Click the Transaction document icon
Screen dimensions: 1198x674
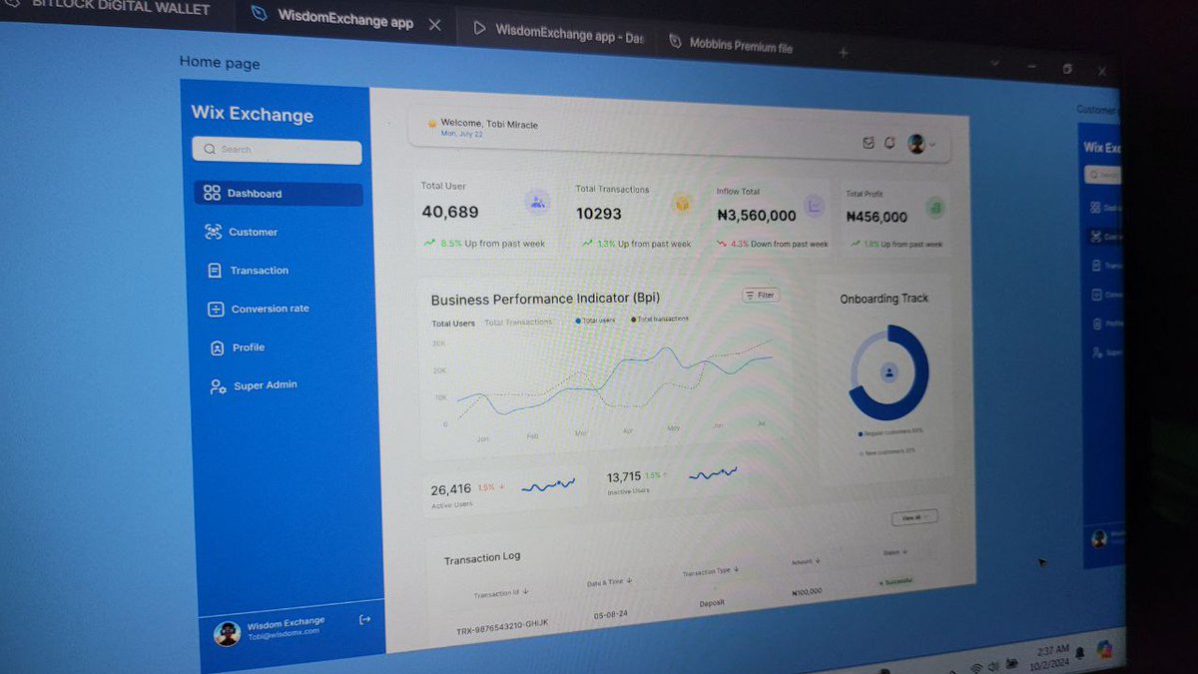point(214,271)
